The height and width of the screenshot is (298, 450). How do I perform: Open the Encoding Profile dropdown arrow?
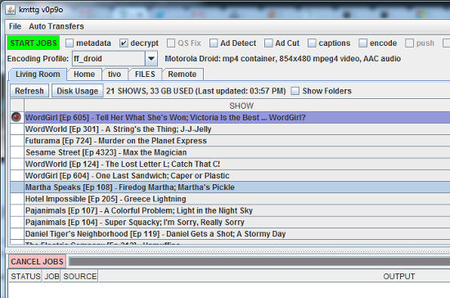pos(151,59)
